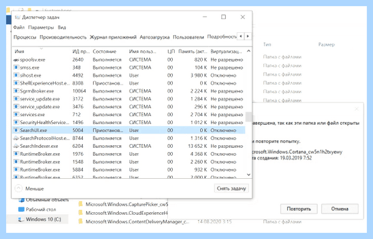373x239 pixels.
Task: Select the SearchUI.exe process icon
Action: tap(16, 130)
